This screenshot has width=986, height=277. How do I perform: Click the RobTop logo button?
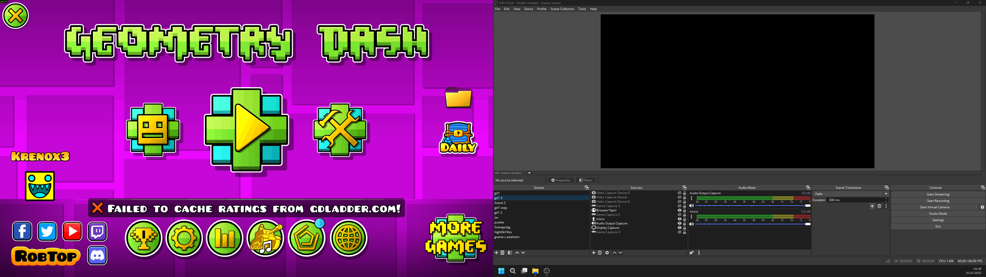46,256
